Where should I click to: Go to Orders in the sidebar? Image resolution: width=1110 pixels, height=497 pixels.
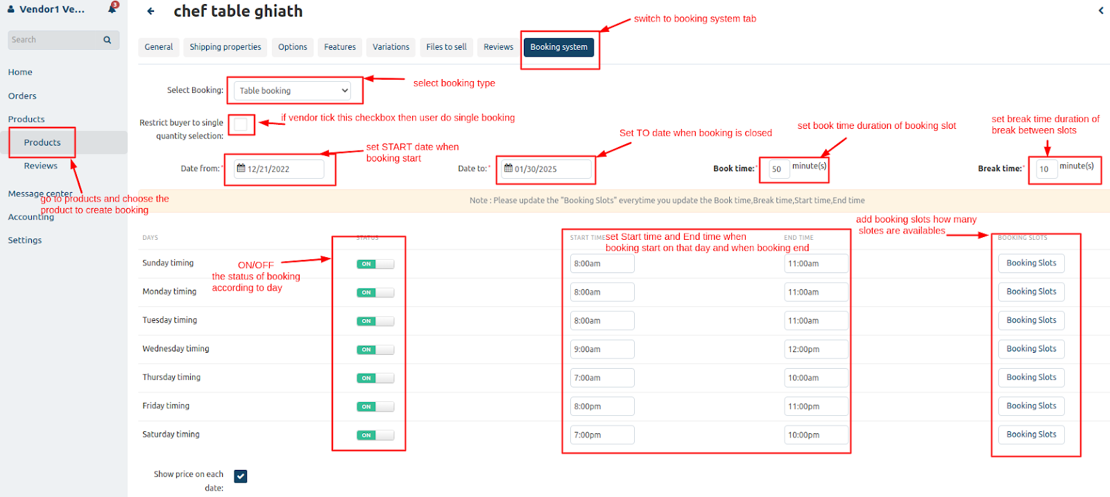[x=22, y=96]
